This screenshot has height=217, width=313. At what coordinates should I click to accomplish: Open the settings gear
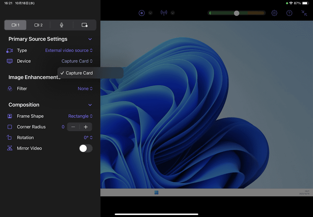coord(274,13)
